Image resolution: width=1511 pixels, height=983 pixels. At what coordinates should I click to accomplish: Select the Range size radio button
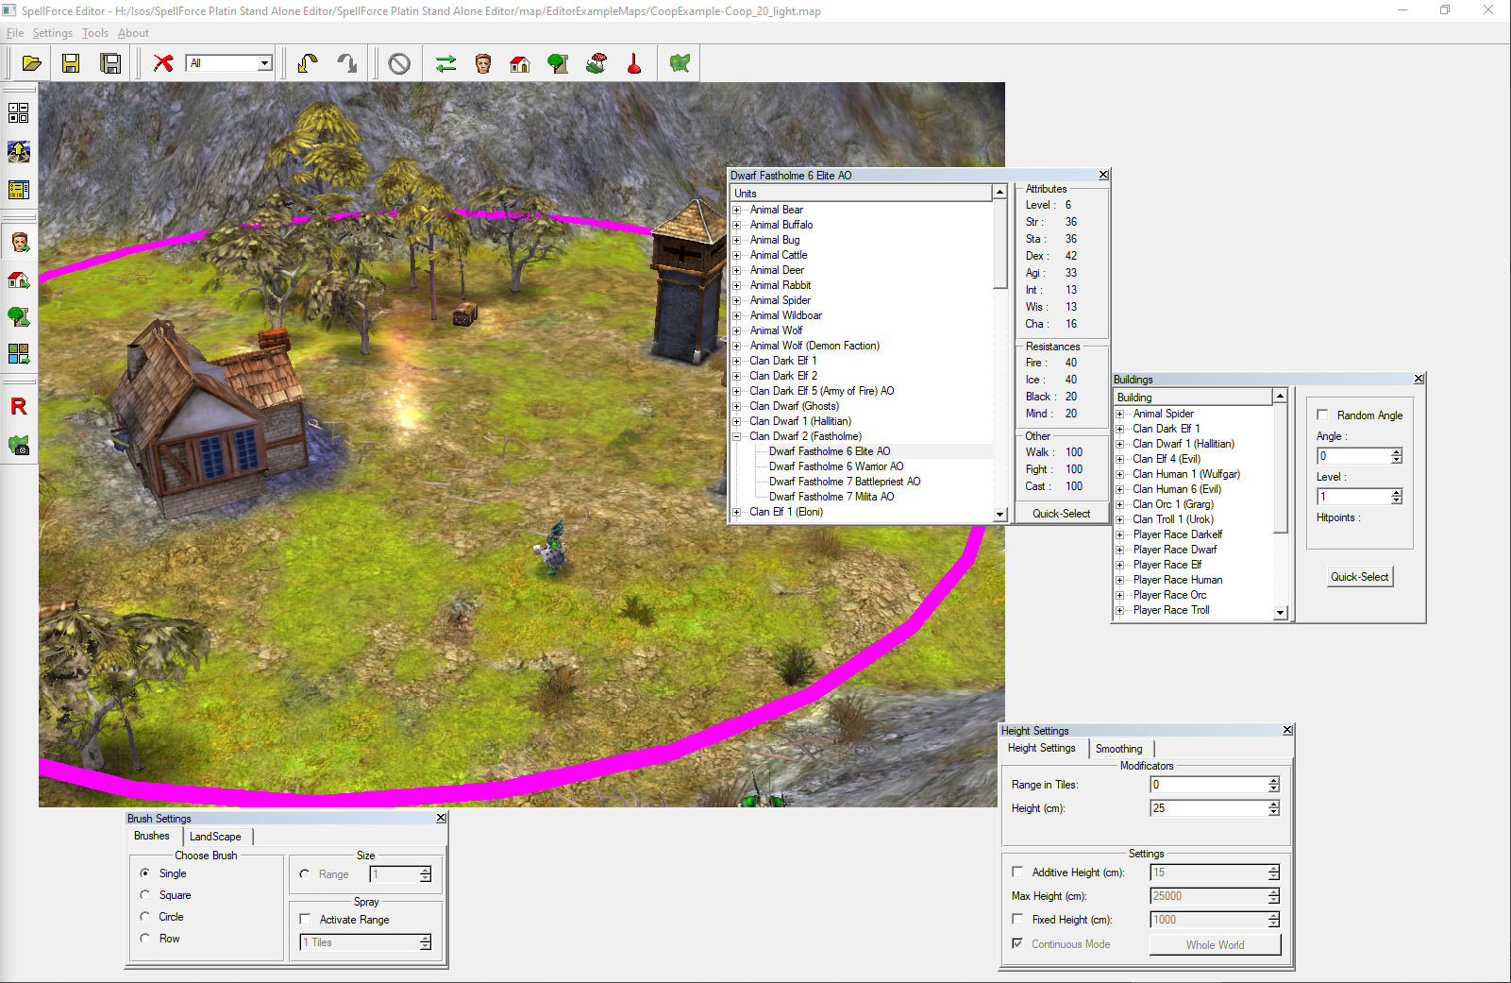tap(304, 874)
